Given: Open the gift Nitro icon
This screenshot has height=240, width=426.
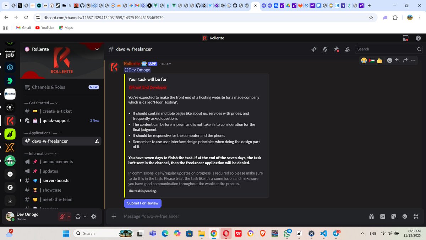Looking at the screenshot, I should (371, 216).
